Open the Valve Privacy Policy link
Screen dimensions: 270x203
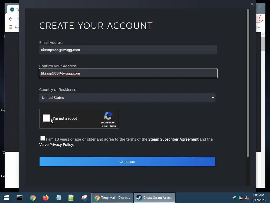tap(56, 145)
